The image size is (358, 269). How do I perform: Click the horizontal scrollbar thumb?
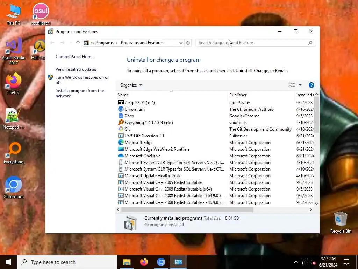(x=187, y=209)
